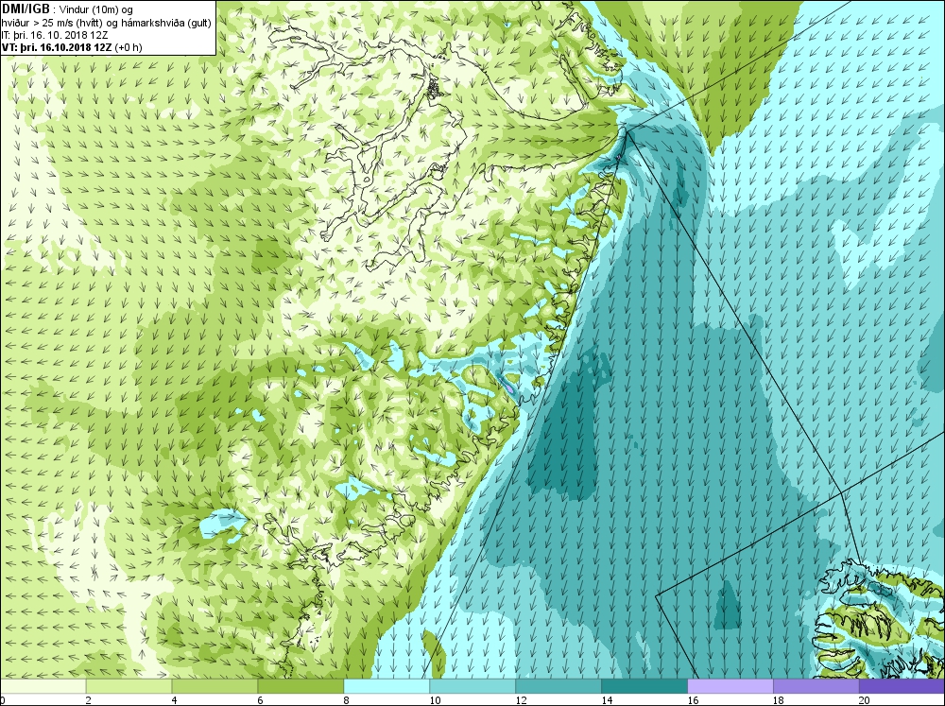This screenshot has height=706, width=945.
Task: Click the scale label "2"
Action: click(89, 700)
